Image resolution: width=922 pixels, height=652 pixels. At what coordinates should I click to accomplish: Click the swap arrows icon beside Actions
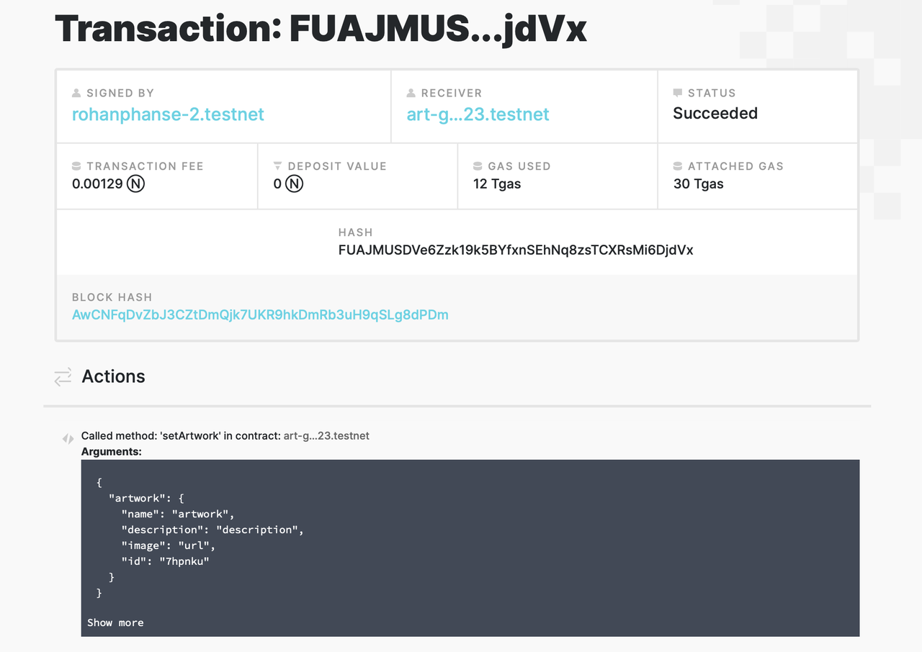[x=63, y=376]
